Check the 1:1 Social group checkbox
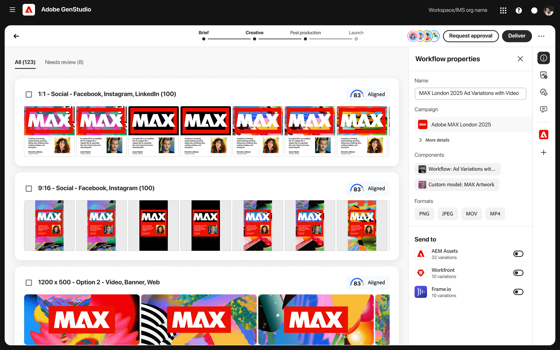 point(29,94)
